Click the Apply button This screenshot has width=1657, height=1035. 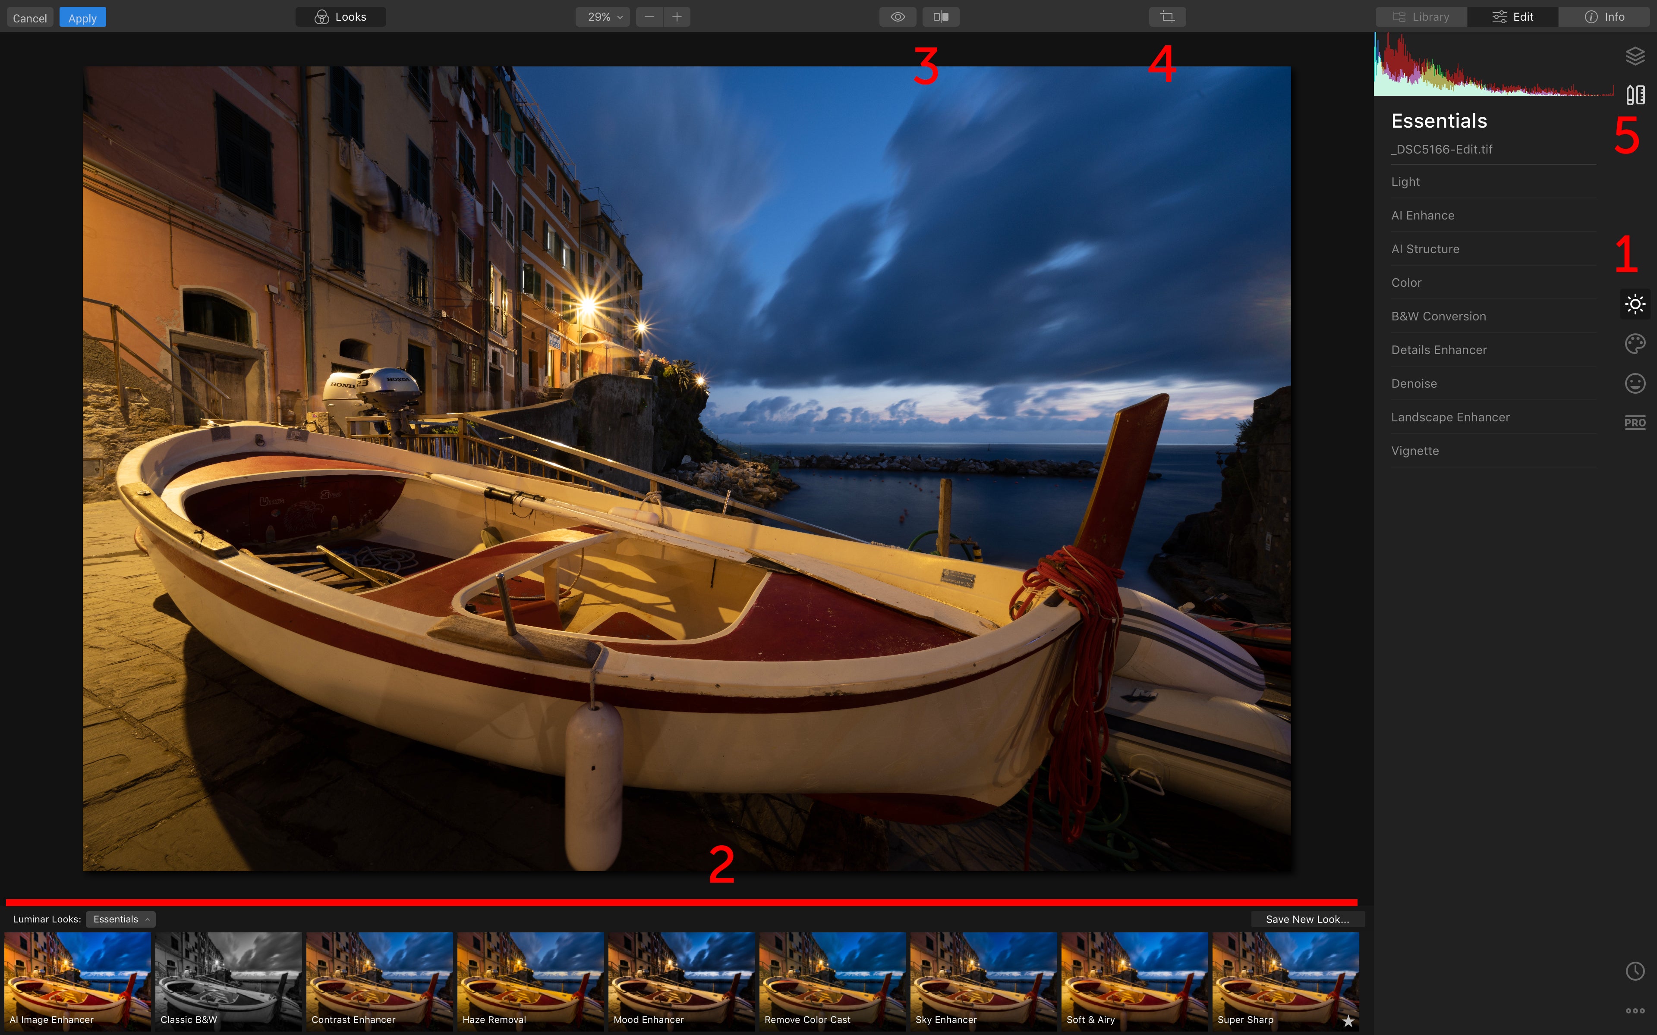(82, 17)
